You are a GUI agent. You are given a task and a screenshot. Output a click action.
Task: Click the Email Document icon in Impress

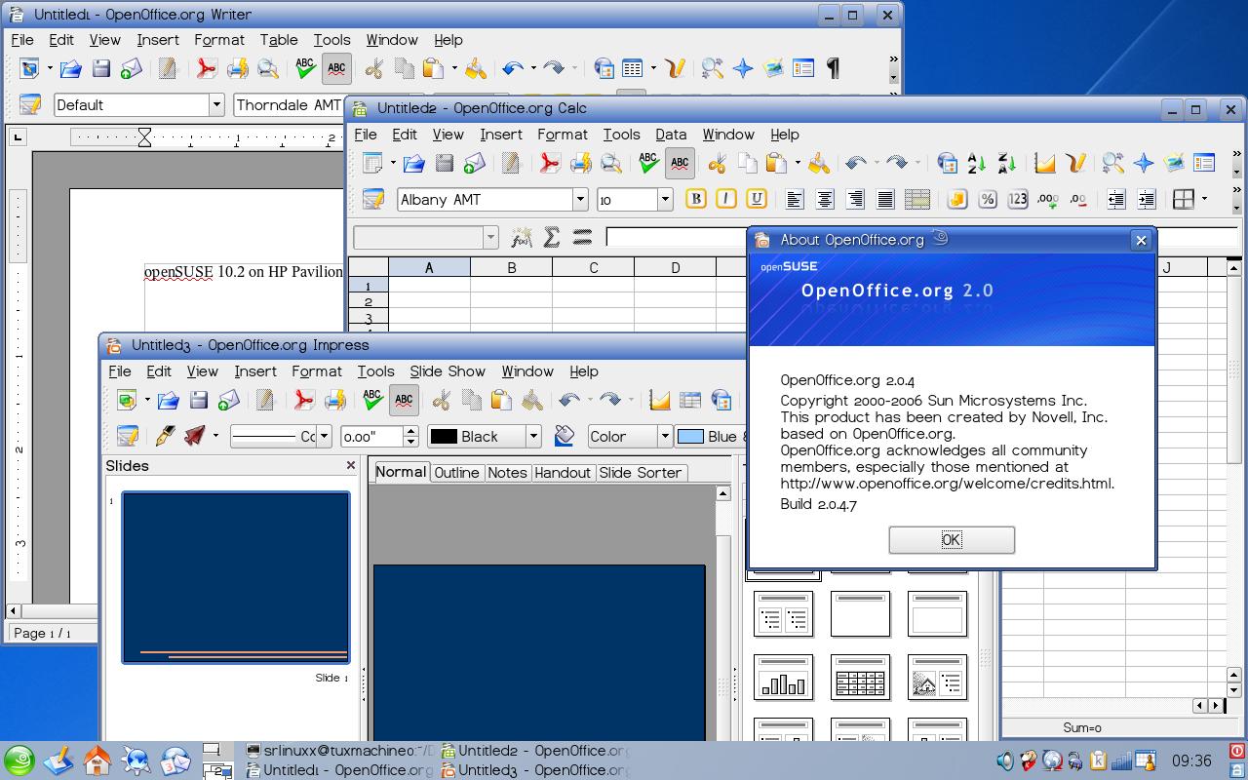229,400
